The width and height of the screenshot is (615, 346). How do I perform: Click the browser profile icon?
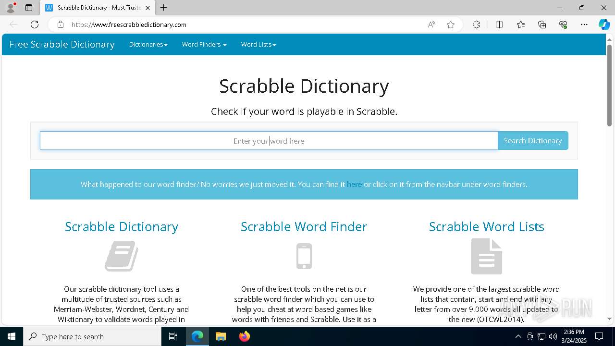pos(11,8)
